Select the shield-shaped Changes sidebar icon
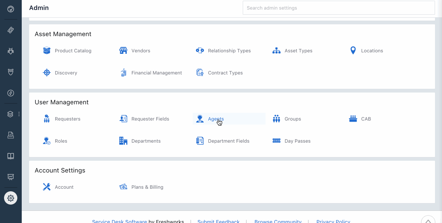This screenshot has width=442, height=223. tap(10, 72)
